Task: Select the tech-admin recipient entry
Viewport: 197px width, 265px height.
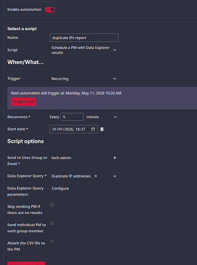Action: pyautogui.click(x=61, y=158)
